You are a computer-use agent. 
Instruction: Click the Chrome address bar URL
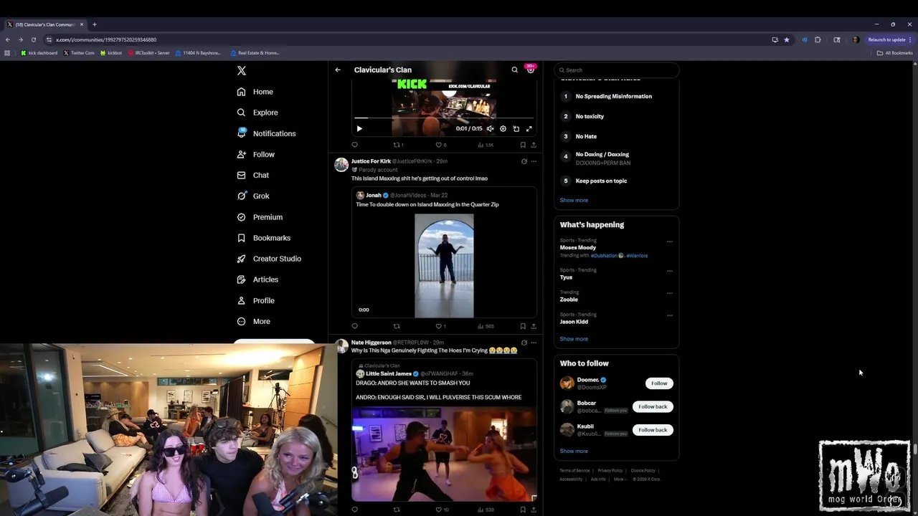pyautogui.click(x=106, y=39)
